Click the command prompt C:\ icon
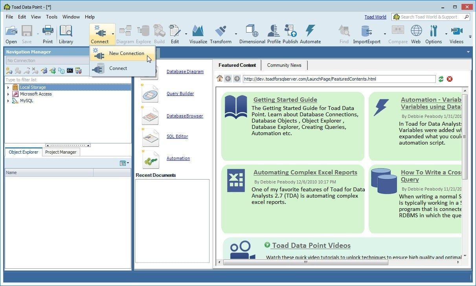This screenshot has height=286, width=476. (70, 71)
